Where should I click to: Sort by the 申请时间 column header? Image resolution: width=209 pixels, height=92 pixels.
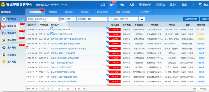[x=44, y=25]
